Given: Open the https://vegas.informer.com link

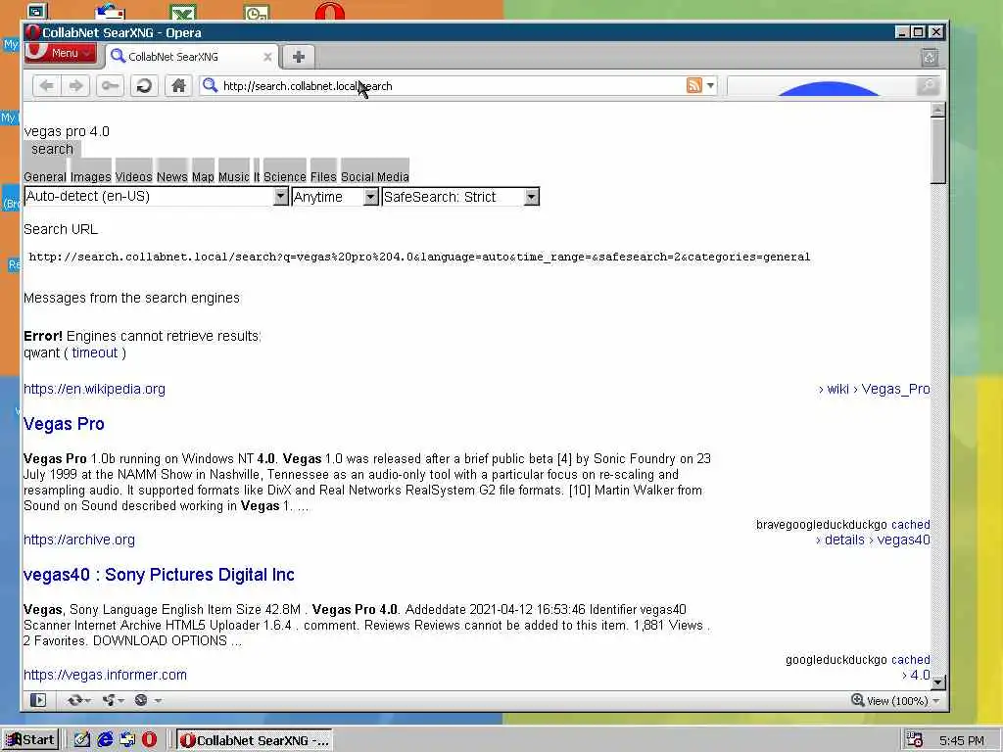Looking at the screenshot, I should [x=105, y=675].
